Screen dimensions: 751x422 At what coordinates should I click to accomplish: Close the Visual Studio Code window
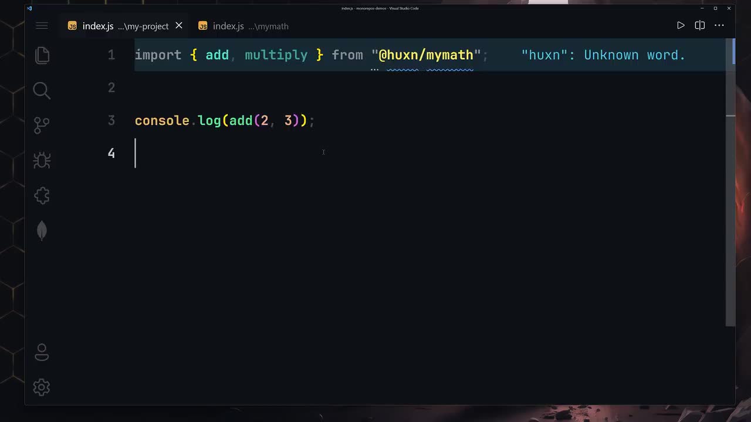coord(729,8)
